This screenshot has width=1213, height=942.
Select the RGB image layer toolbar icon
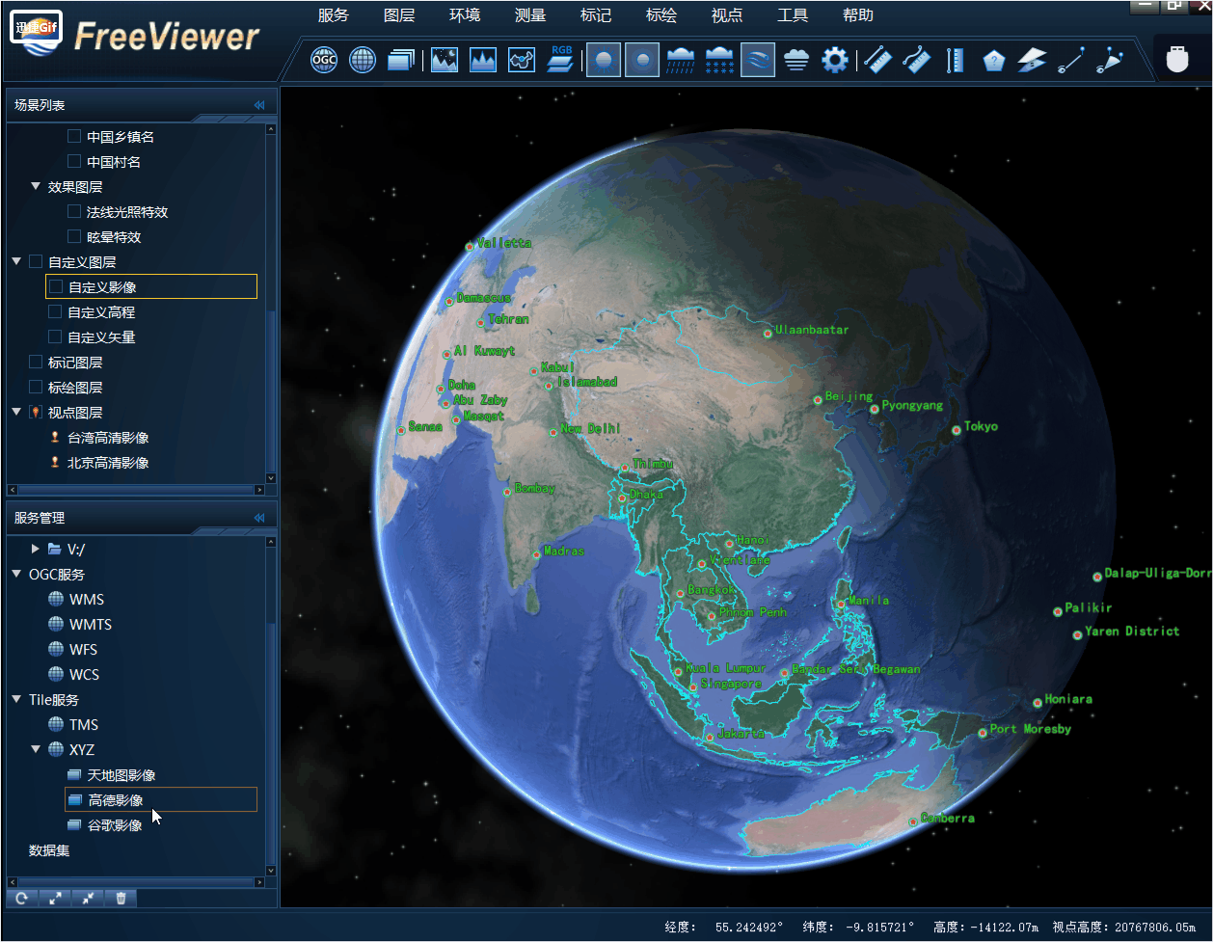coord(559,59)
